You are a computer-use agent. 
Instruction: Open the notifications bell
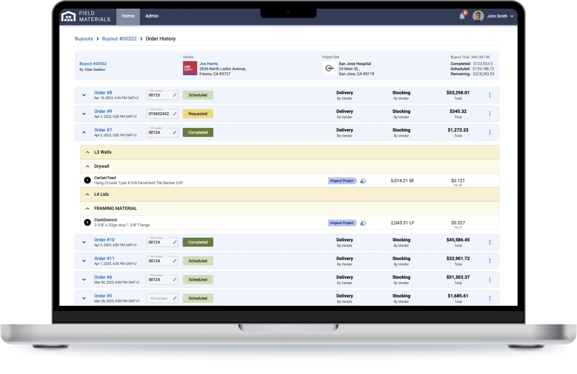click(461, 16)
